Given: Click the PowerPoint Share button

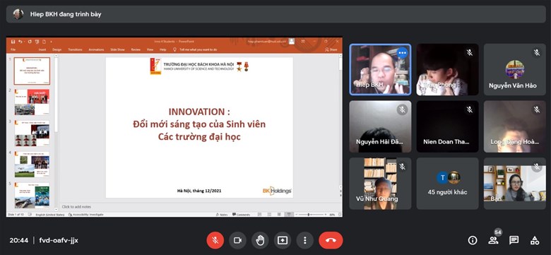Looking at the screenshot, I should tap(331, 50).
